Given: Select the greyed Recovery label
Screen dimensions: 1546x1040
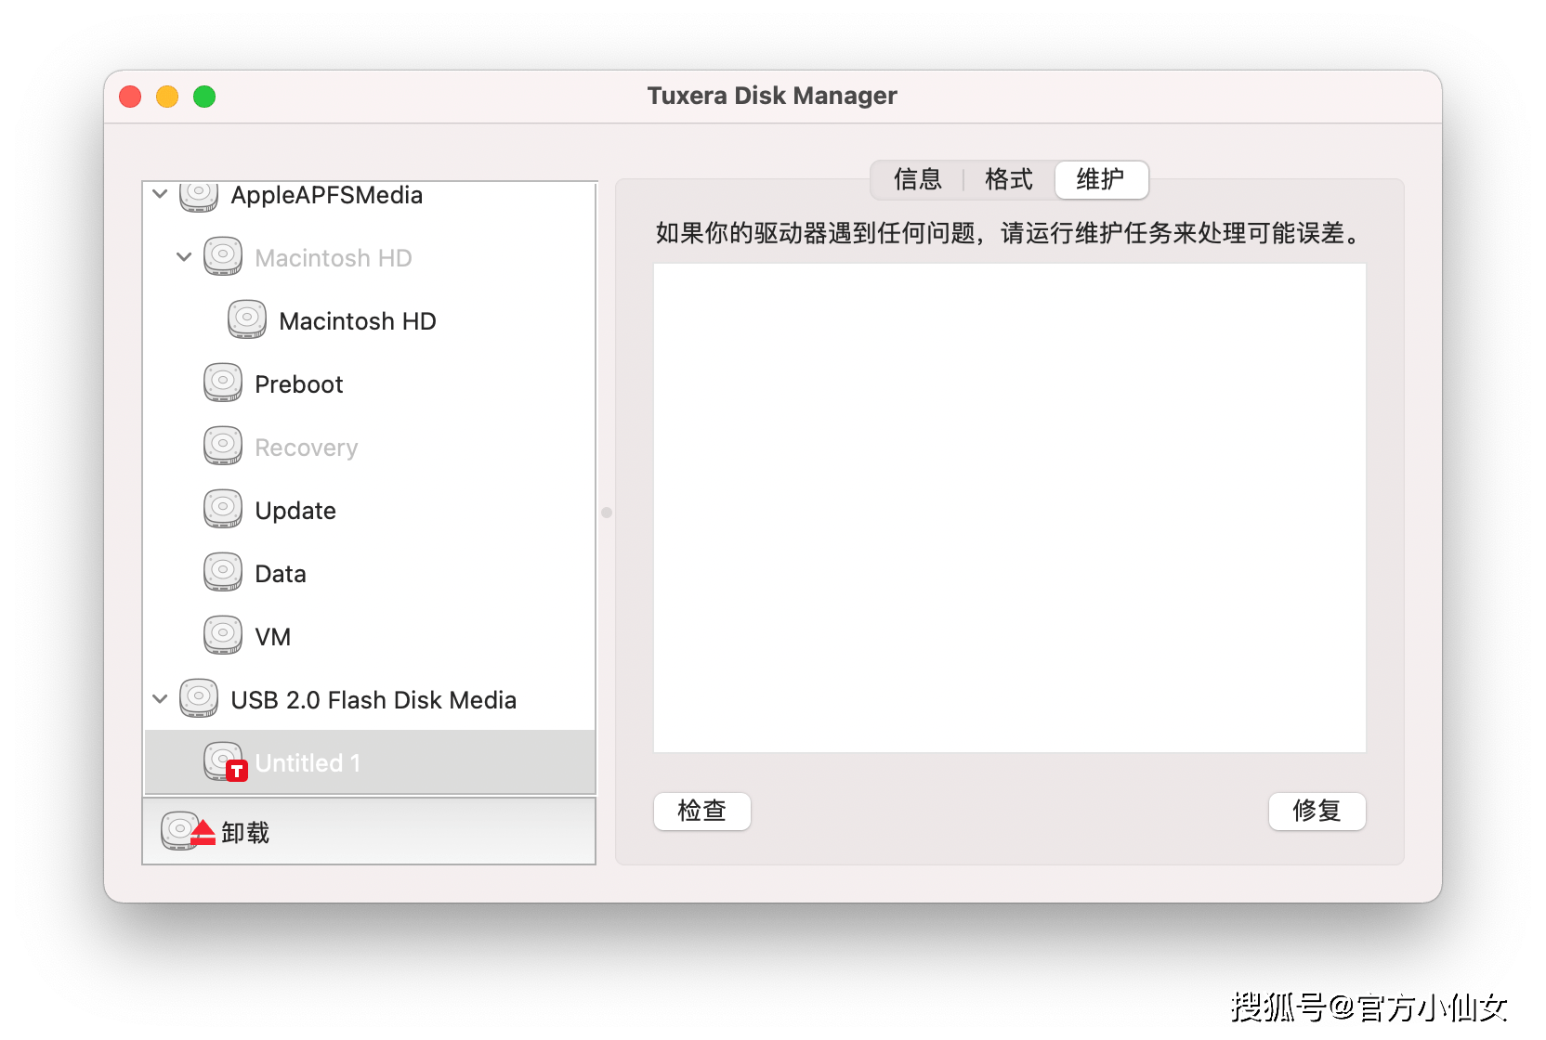Looking at the screenshot, I should coord(307,448).
